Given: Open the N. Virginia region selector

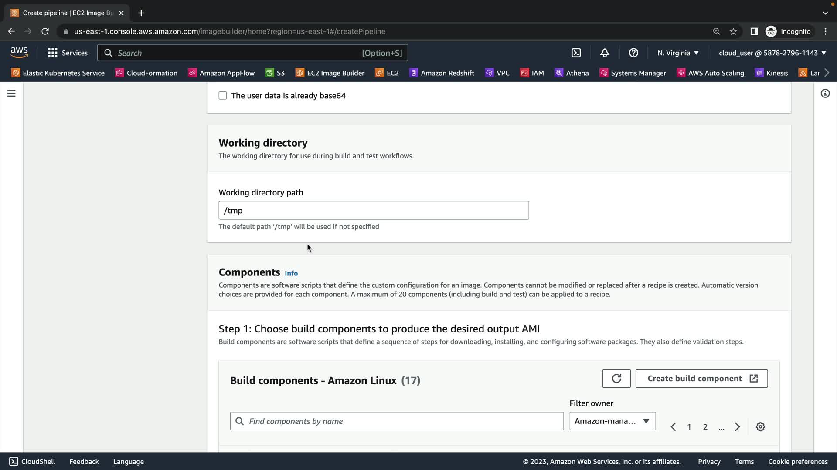Looking at the screenshot, I should coord(678,53).
